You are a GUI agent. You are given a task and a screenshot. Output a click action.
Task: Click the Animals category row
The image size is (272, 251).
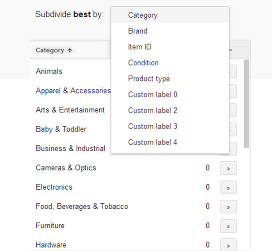coord(49,71)
